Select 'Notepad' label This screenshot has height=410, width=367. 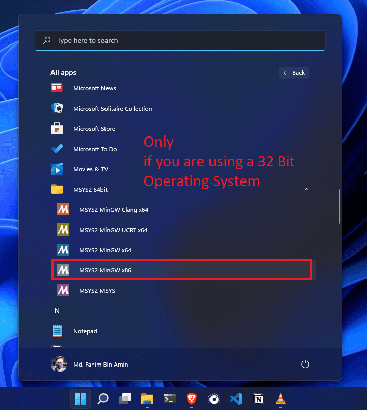click(85, 331)
